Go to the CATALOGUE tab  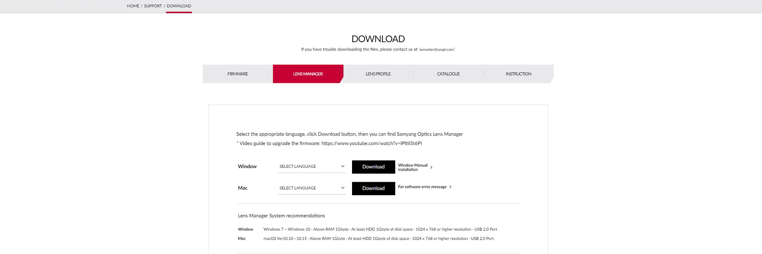point(448,74)
